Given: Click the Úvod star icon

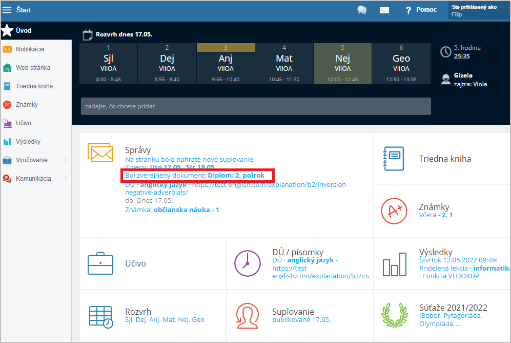Looking at the screenshot, I should [7, 30].
